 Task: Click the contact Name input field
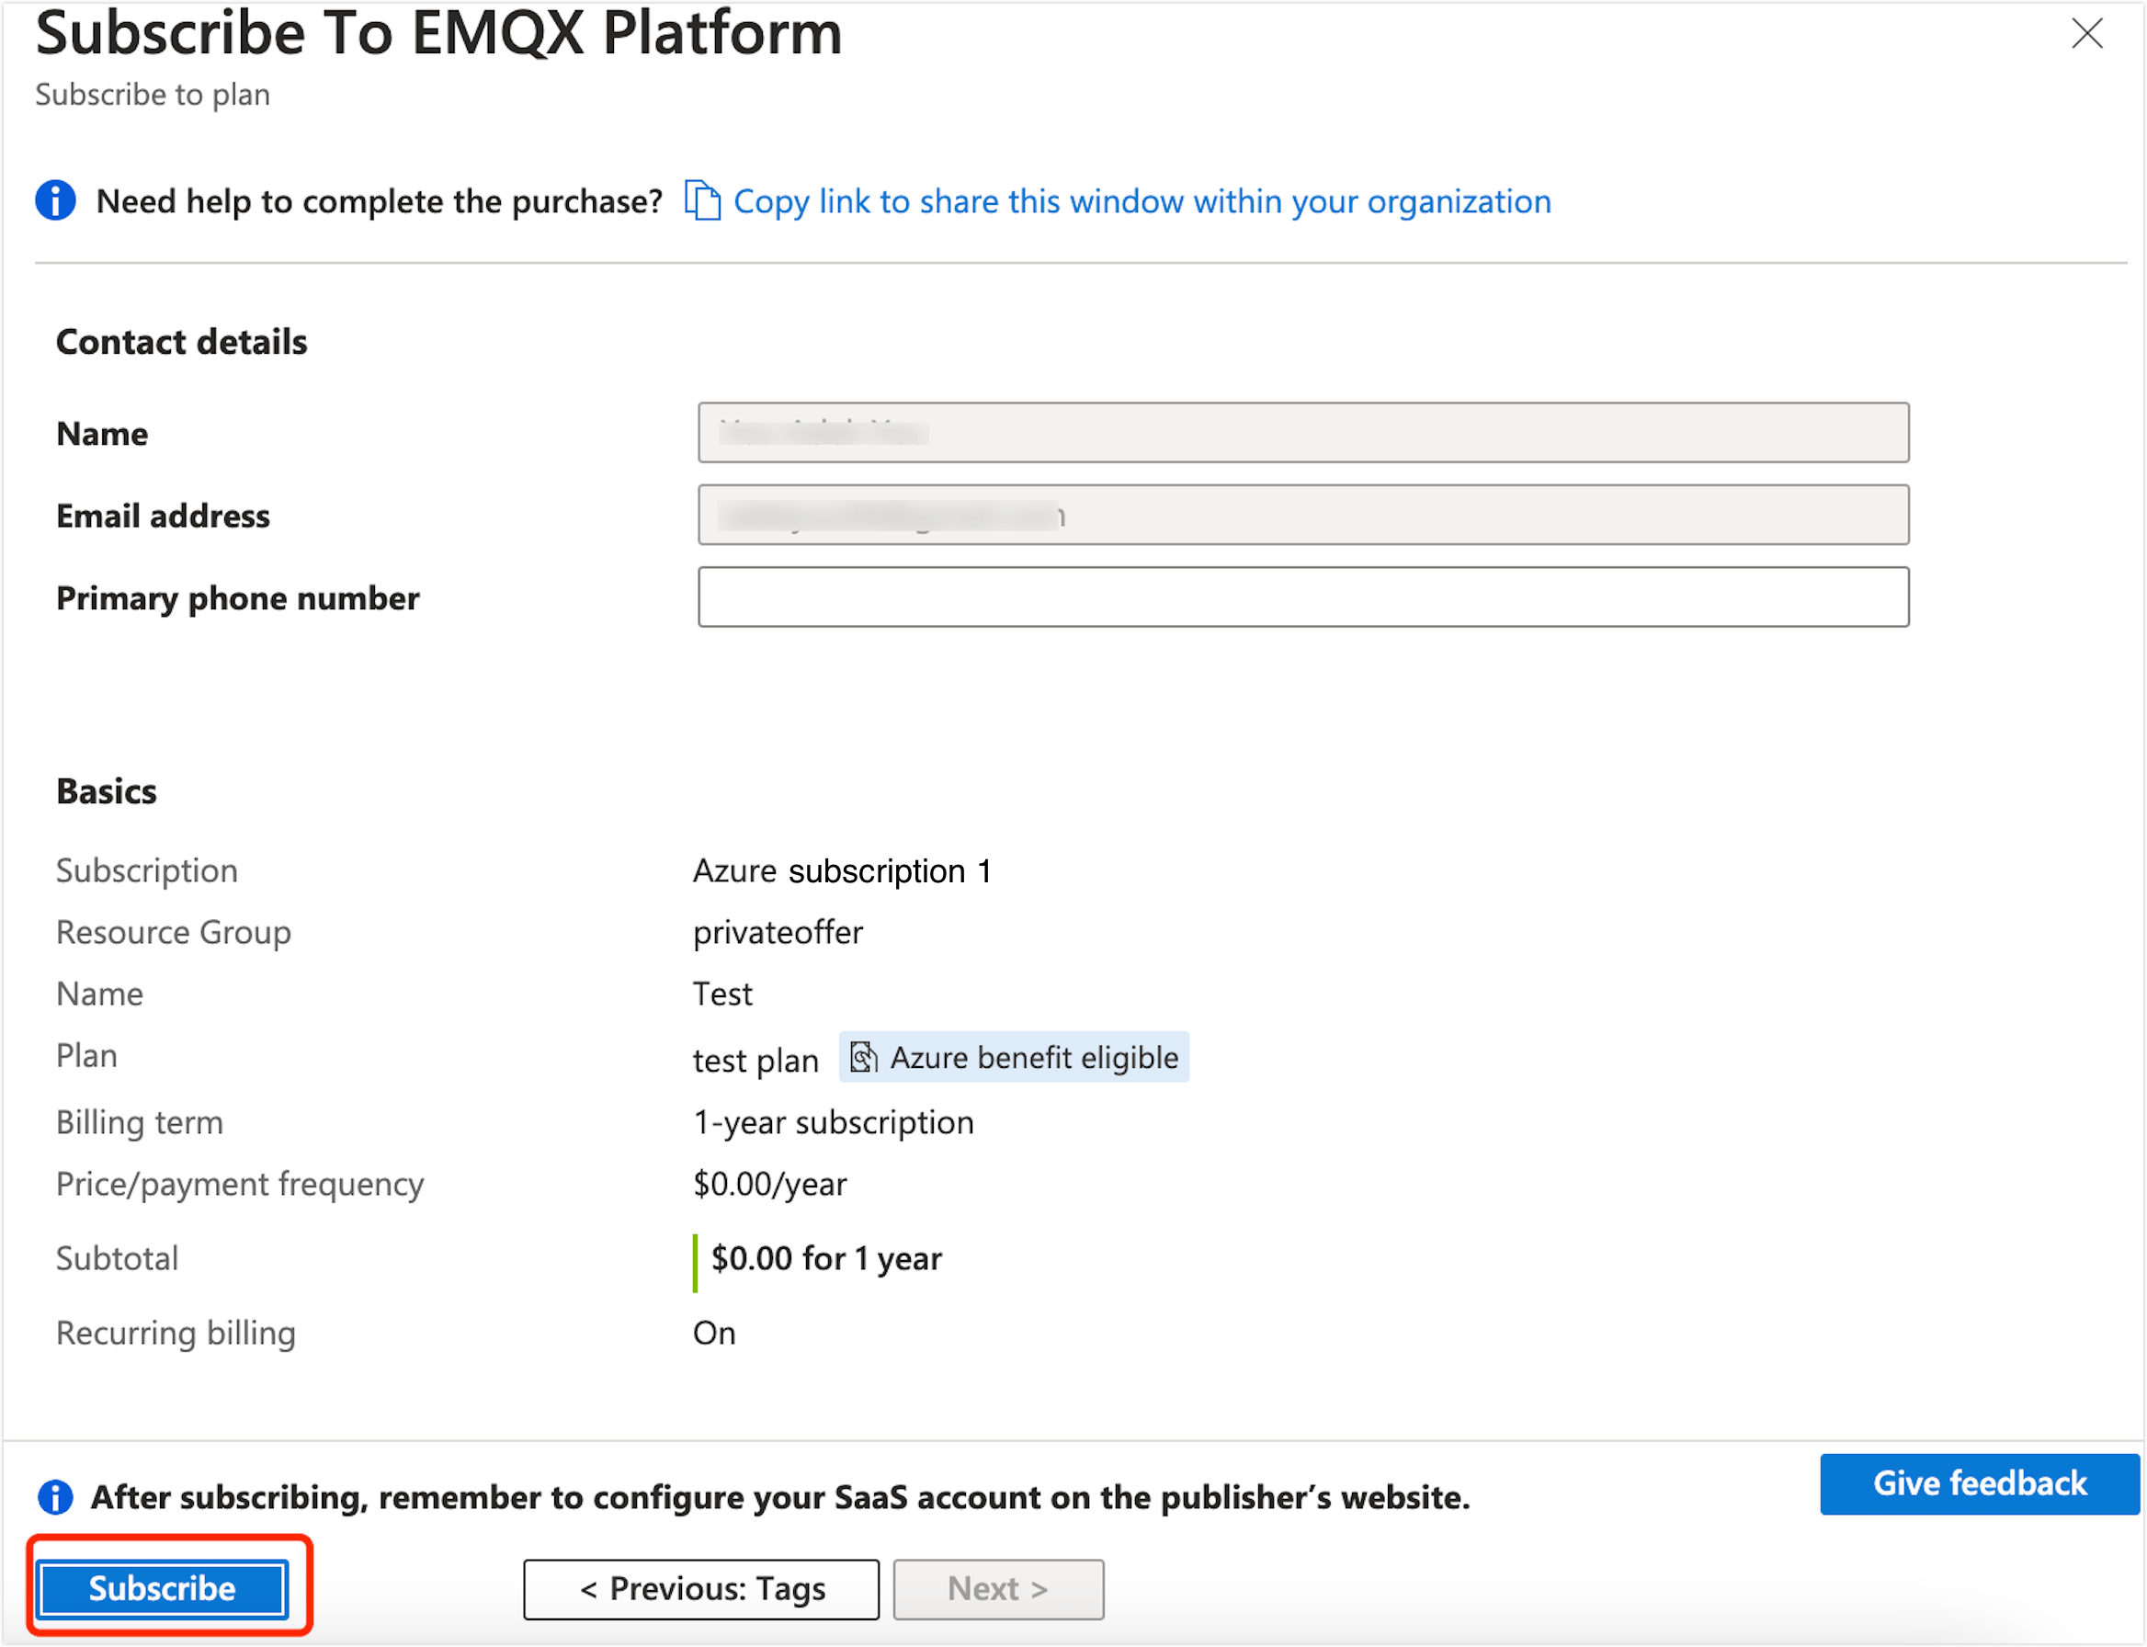pos(1302,432)
